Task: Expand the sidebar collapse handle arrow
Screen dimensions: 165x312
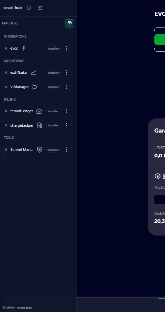Action: 2,156
